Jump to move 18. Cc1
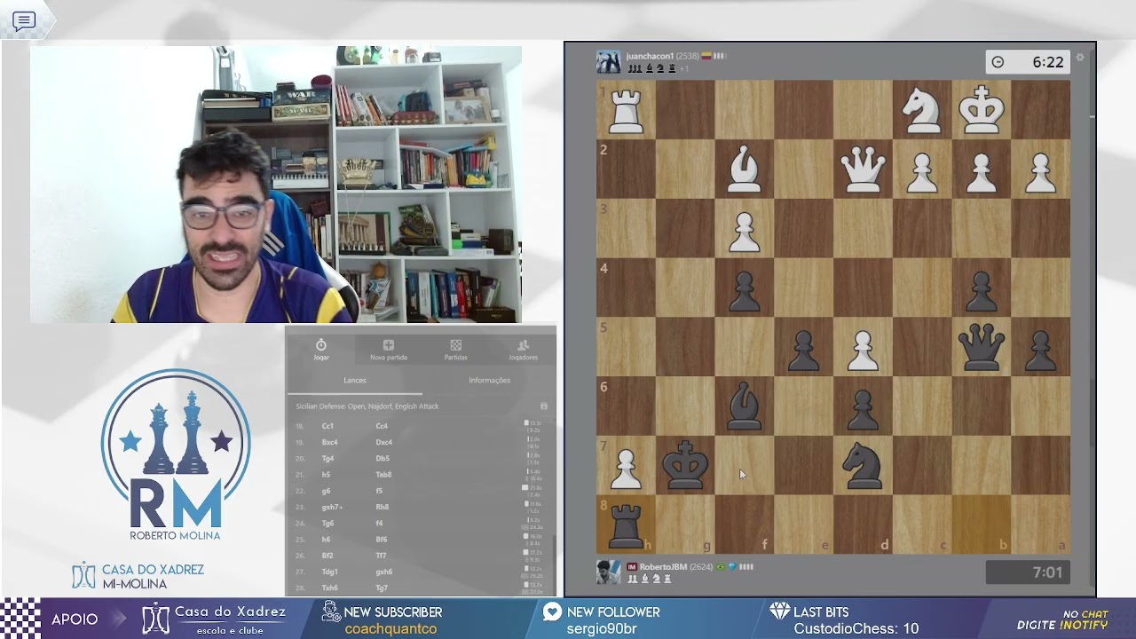This screenshot has height=639, width=1136. coord(328,426)
